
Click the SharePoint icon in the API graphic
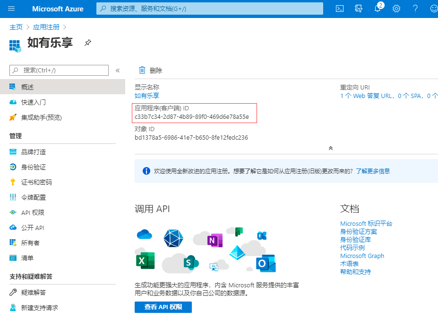[x=191, y=263]
